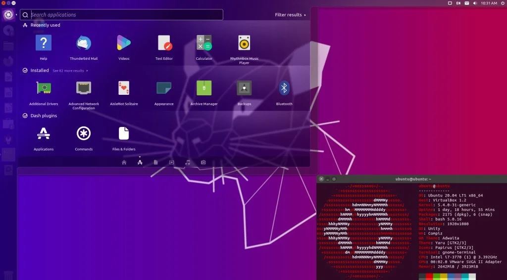Switch to the Home lens tab

point(124,162)
